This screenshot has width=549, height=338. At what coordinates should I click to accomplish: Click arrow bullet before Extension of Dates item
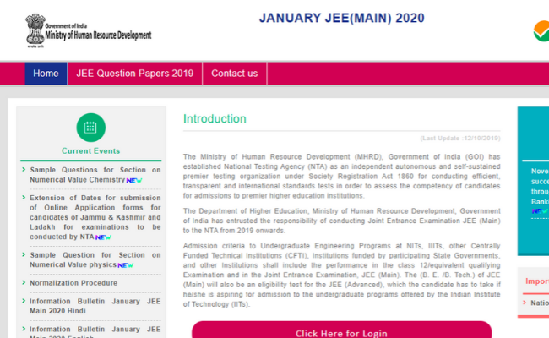coord(22,199)
